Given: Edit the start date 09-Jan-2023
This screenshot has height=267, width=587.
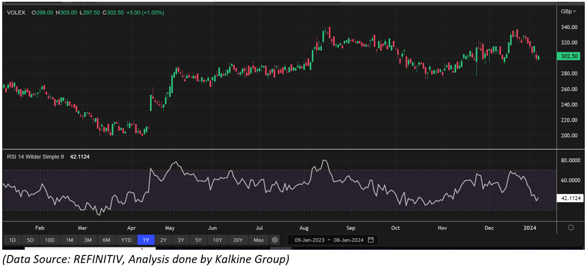Looking at the screenshot, I should click(x=310, y=240).
